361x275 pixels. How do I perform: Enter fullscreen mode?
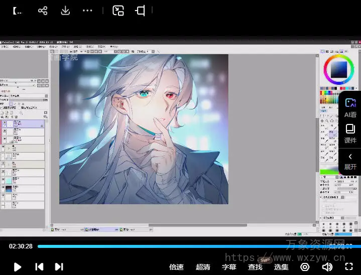click(350, 267)
